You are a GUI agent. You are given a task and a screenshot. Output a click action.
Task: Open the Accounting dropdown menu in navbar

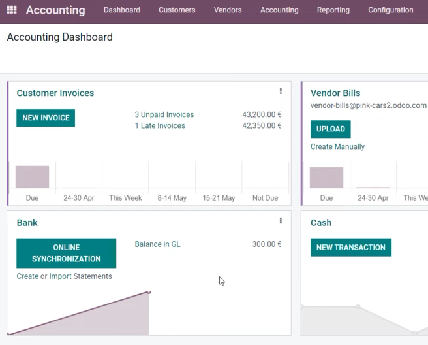(279, 10)
